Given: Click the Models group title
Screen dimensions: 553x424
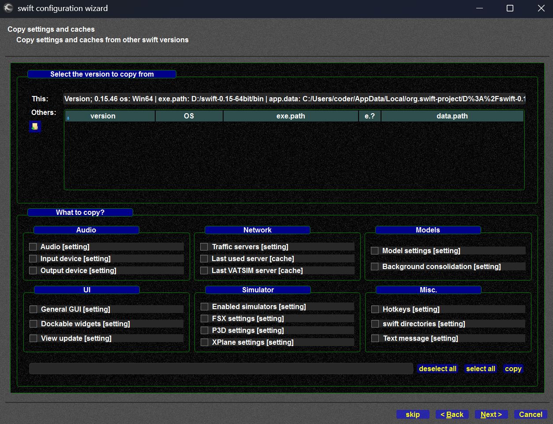Looking at the screenshot, I should [x=428, y=230].
